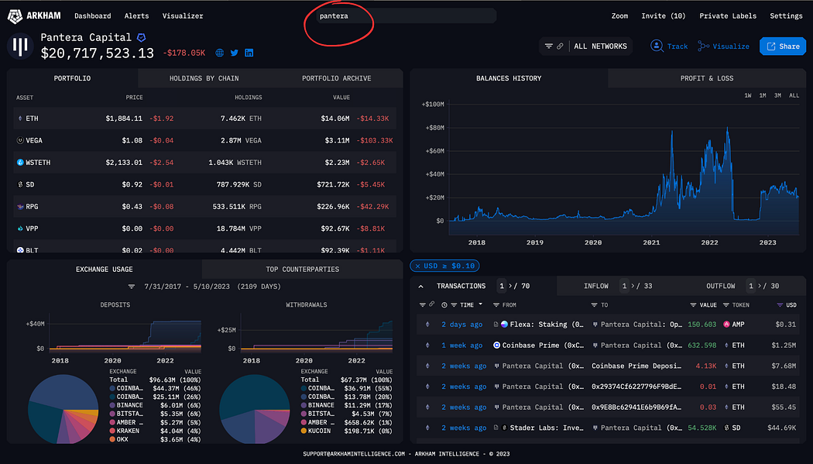The image size is (813, 464).
Task: Remove the USD ≥ $0.10 filter chip
Action: 417,266
